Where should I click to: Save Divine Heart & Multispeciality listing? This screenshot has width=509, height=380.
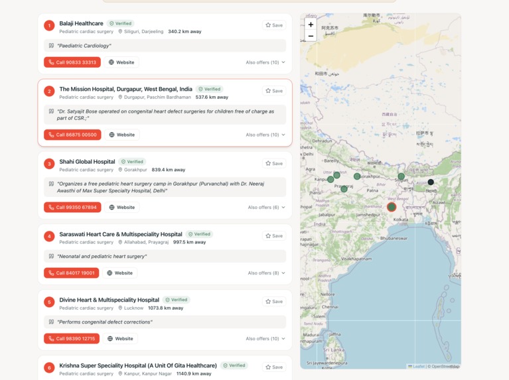274,302
